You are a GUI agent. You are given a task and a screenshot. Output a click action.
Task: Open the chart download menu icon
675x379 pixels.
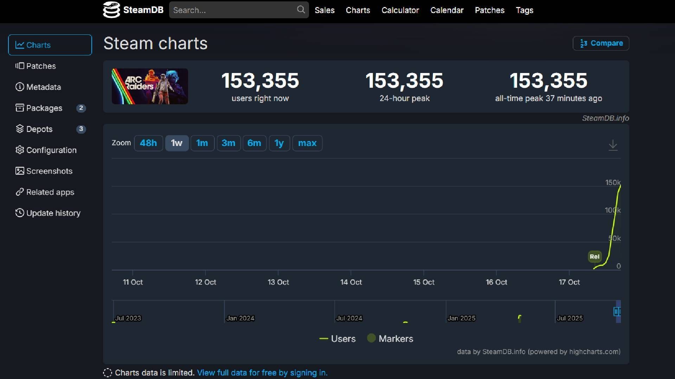(x=613, y=145)
